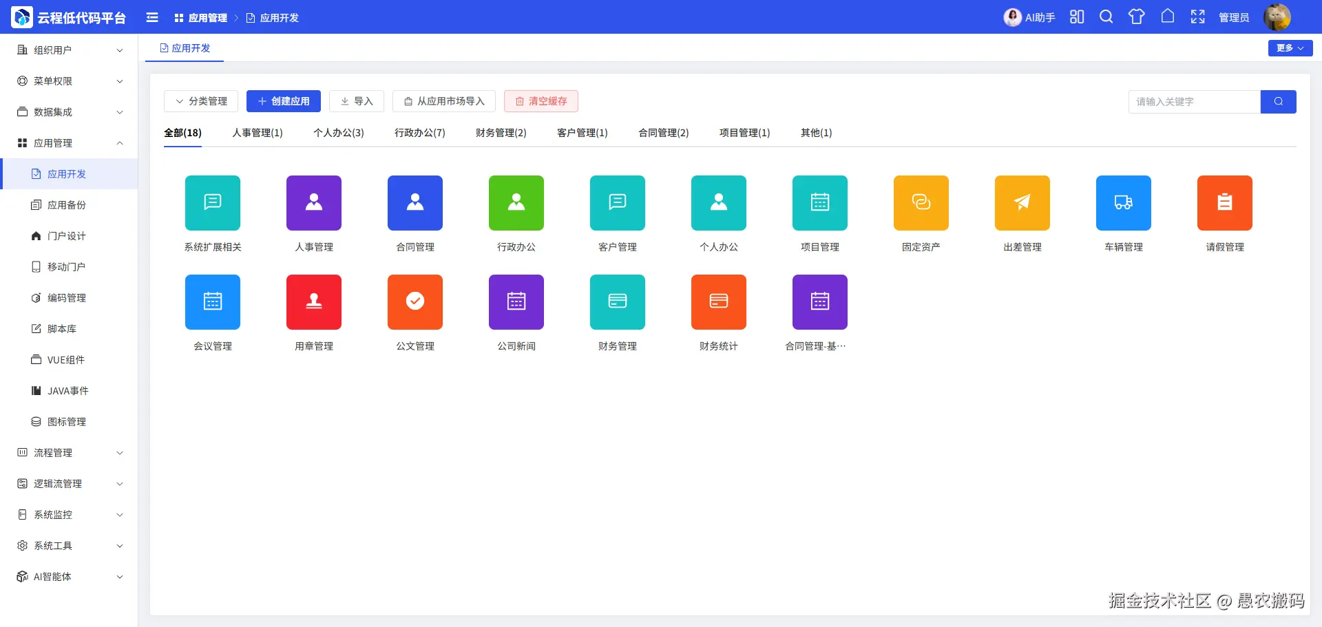Open the 固定资产 app icon
The width and height of the screenshot is (1322, 627).
pos(921,203)
